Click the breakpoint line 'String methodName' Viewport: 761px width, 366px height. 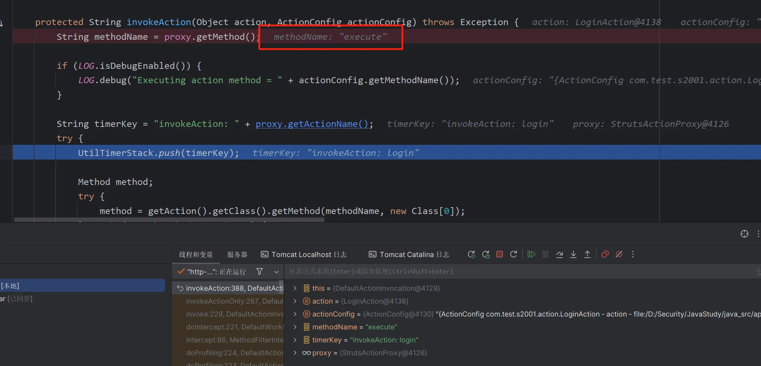[x=387, y=37]
